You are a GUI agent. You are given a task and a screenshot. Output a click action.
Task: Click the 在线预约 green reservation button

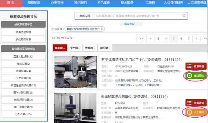[196, 75]
